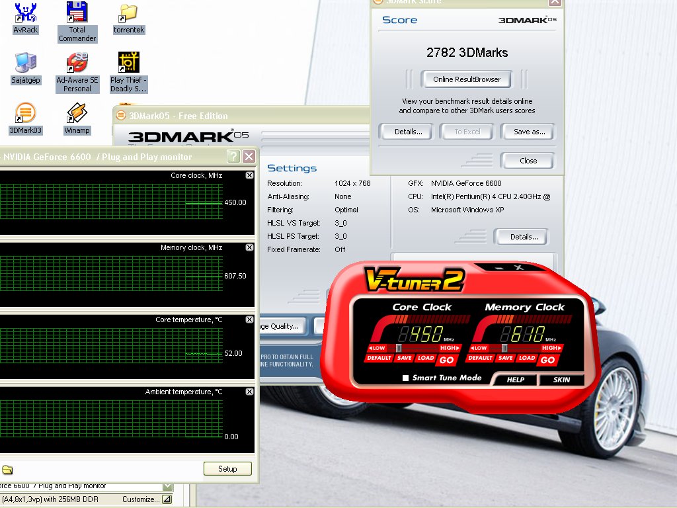Open the torrentek folder shortcut
677x508 pixels.
(x=129, y=19)
